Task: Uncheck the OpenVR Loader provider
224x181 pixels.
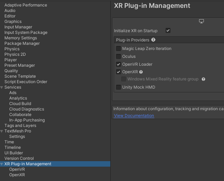Action: pos(118,64)
